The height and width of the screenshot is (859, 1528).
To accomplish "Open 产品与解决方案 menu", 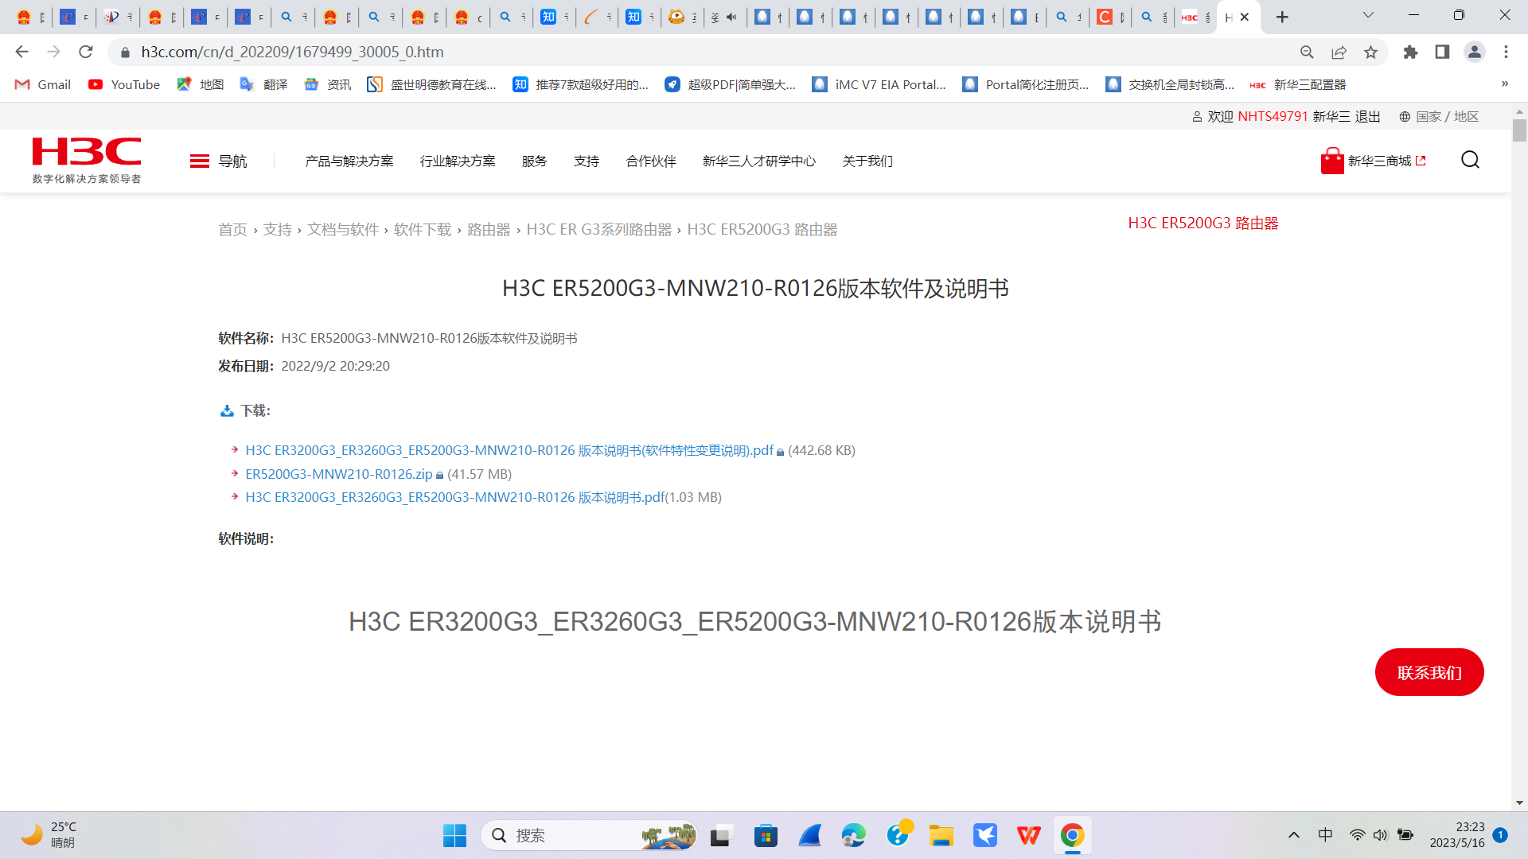I will (x=349, y=161).
